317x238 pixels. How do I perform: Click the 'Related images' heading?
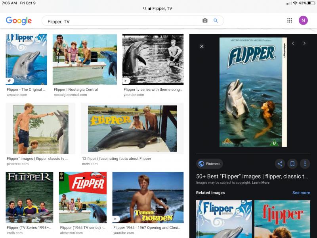[x=210, y=193]
